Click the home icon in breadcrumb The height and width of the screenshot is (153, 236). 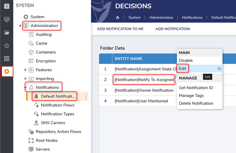click(x=118, y=17)
